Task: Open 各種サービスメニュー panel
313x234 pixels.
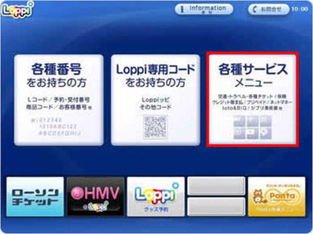Action: [x=252, y=100]
